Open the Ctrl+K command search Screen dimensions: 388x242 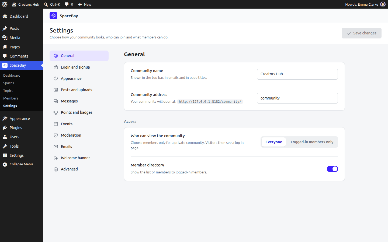[52, 4]
